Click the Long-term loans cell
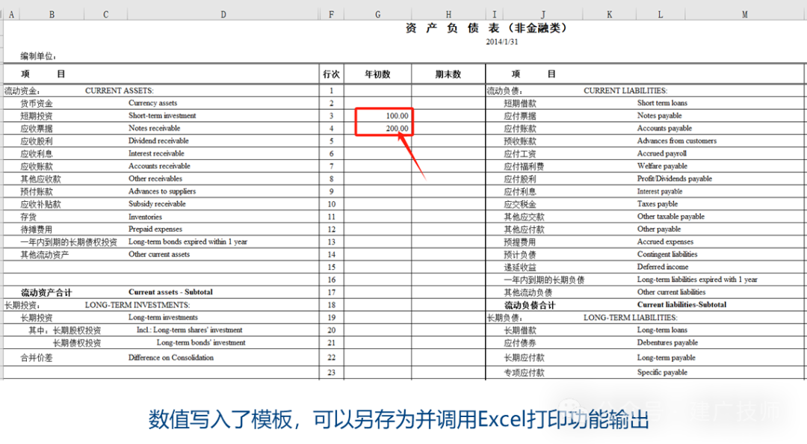 coord(662,330)
